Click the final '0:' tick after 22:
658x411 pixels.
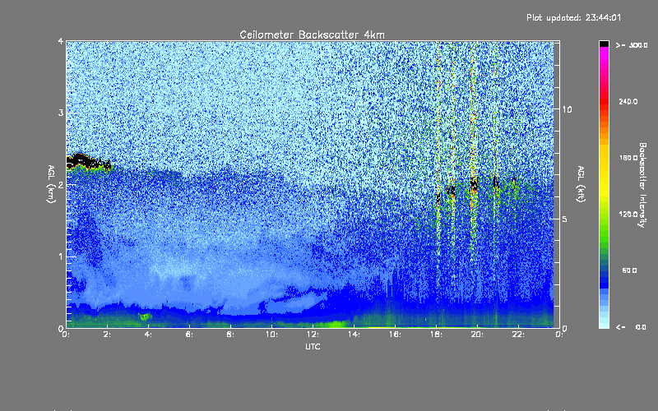tap(558, 335)
